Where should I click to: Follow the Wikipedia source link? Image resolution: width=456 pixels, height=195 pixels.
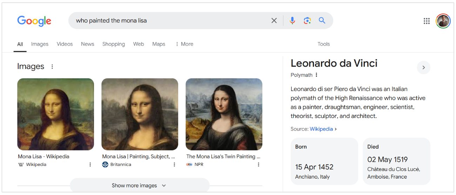[x=321, y=129]
